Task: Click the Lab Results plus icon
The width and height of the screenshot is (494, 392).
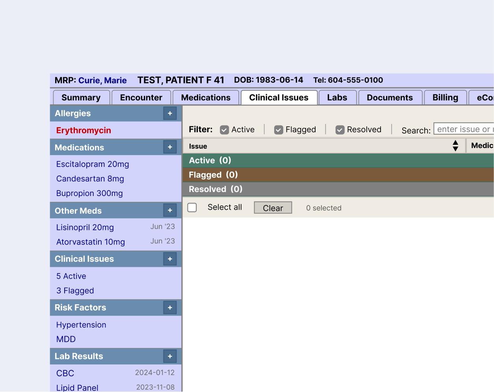Action: tap(170, 357)
